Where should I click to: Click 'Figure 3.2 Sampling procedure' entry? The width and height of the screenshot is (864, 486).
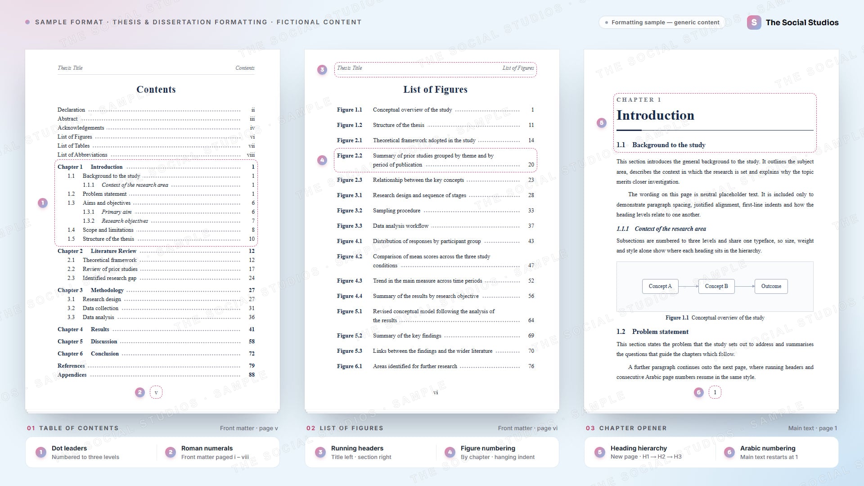click(x=436, y=211)
